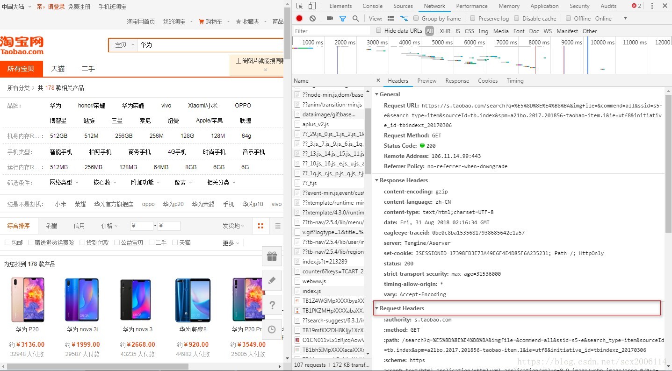The image size is (672, 371).
Task: Close the request details pane
Action: 378,80
